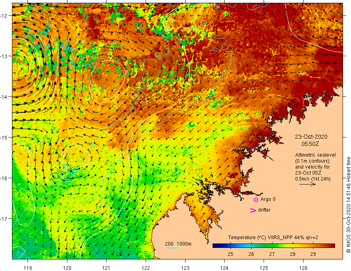
Task: Click longitude axis label 120
Action: tap(67, 268)
